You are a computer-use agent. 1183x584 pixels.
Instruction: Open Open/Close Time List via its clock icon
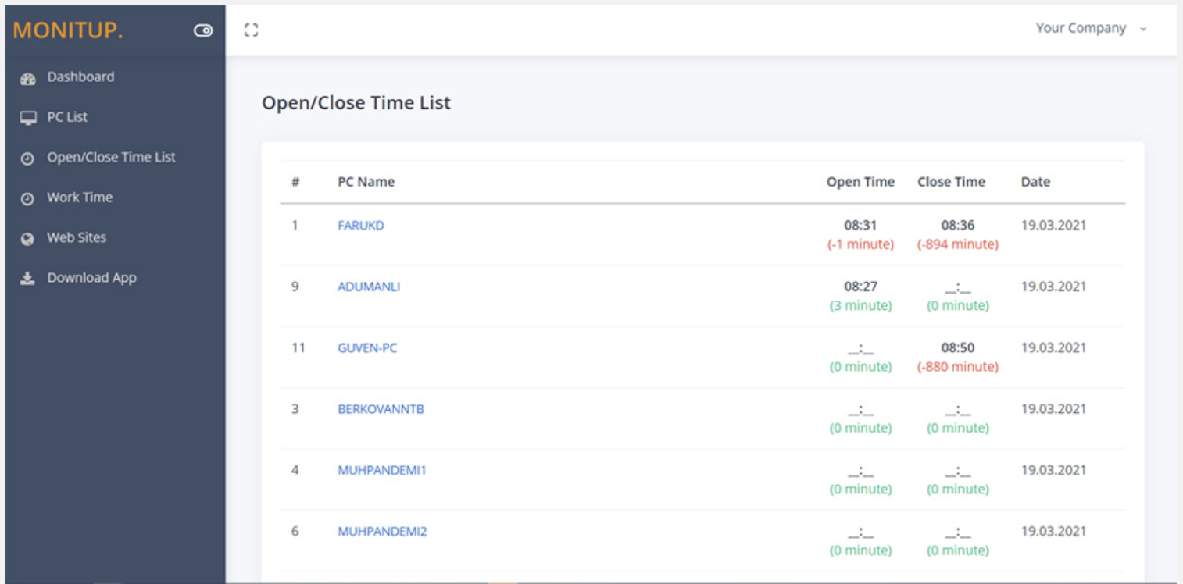click(x=28, y=157)
